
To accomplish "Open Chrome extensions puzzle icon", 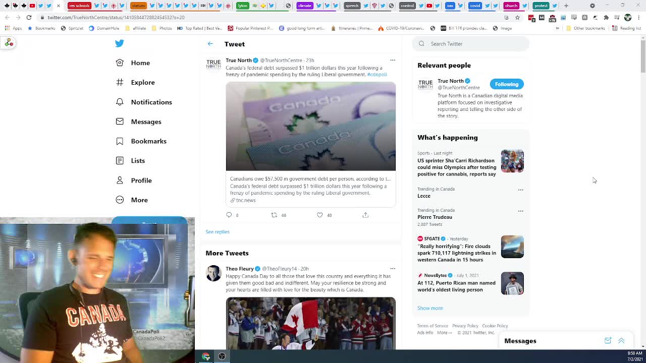I will tap(606, 17).
